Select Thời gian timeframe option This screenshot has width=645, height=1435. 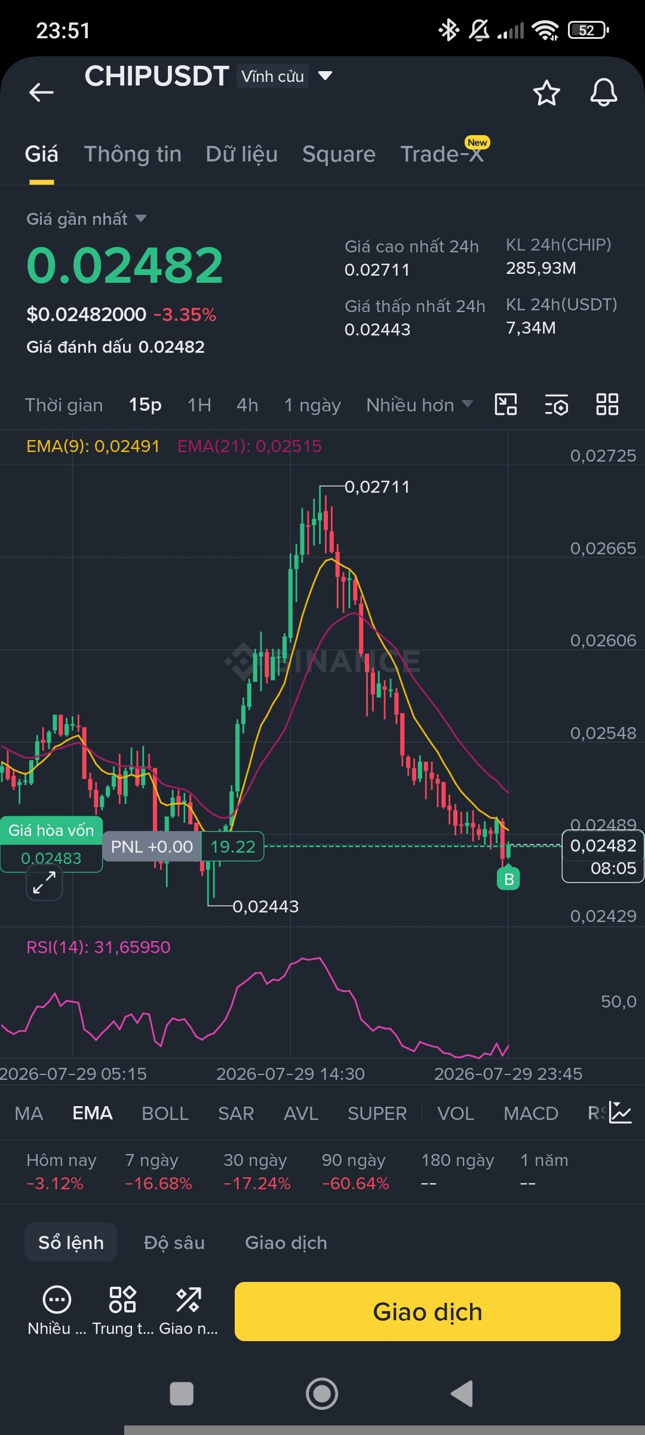tap(64, 405)
